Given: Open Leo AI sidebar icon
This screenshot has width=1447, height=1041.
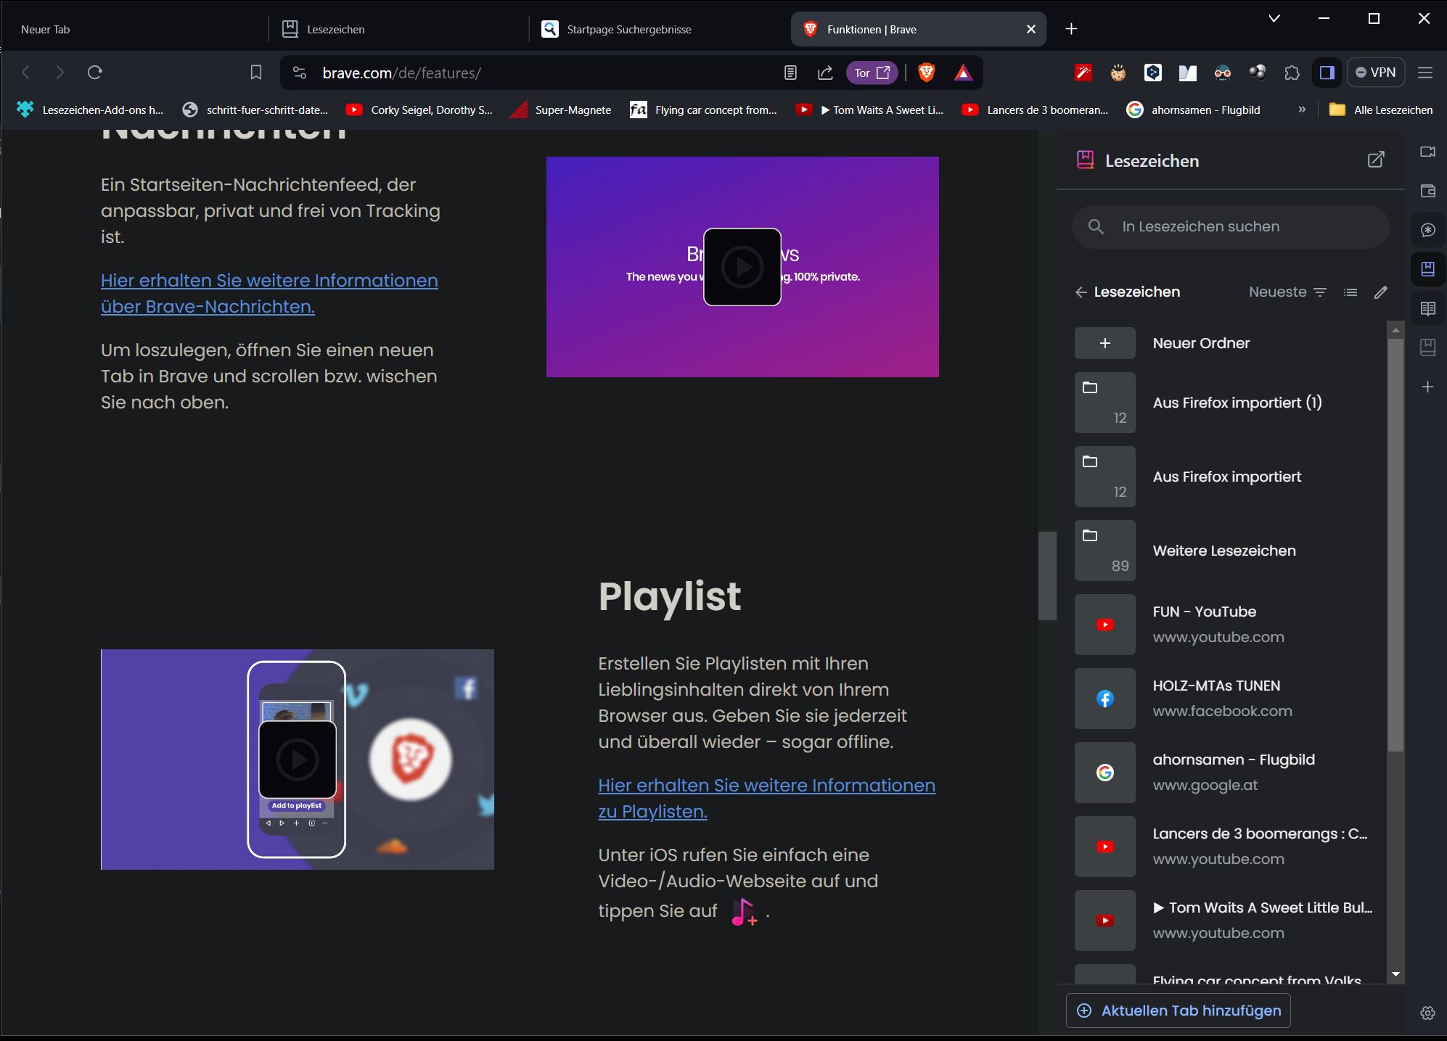Looking at the screenshot, I should click(x=1427, y=230).
